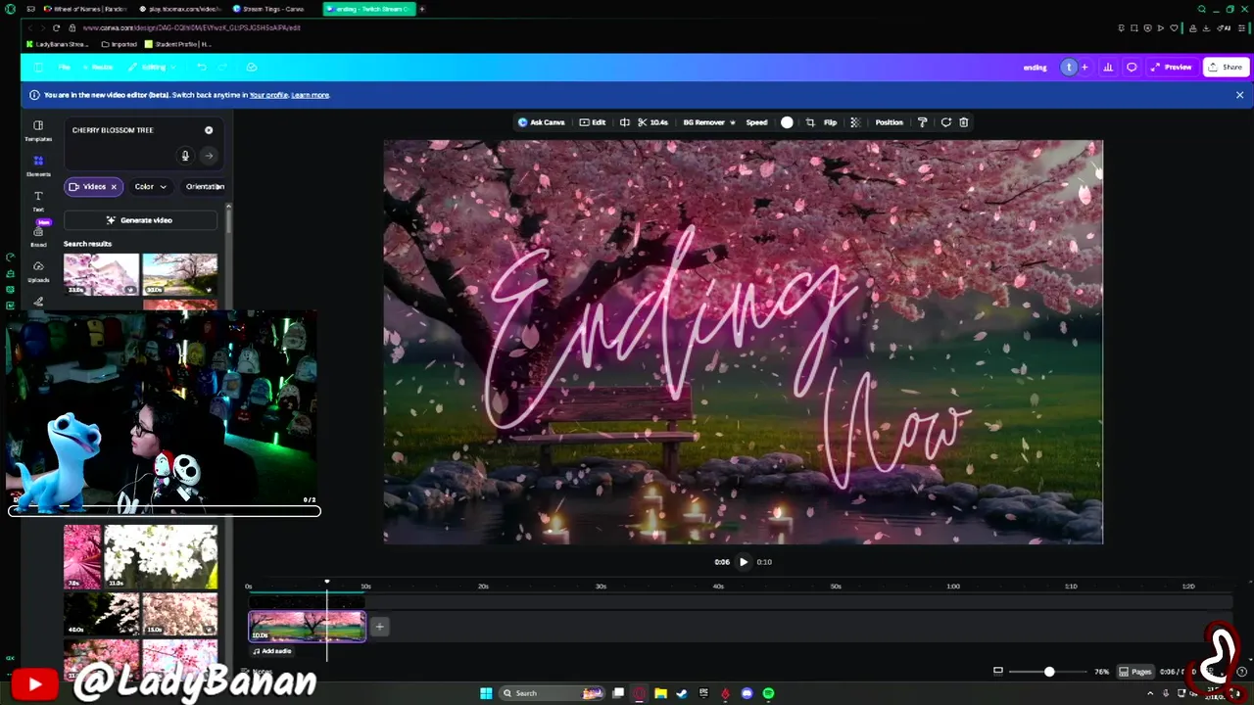Screen dimensions: 1254x705
Task: Click the white color swatch
Action: (x=787, y=122)
